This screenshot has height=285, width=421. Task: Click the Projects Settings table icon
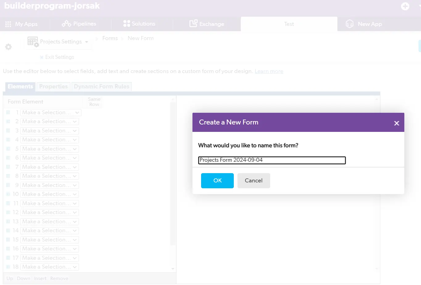pos(32,41)
